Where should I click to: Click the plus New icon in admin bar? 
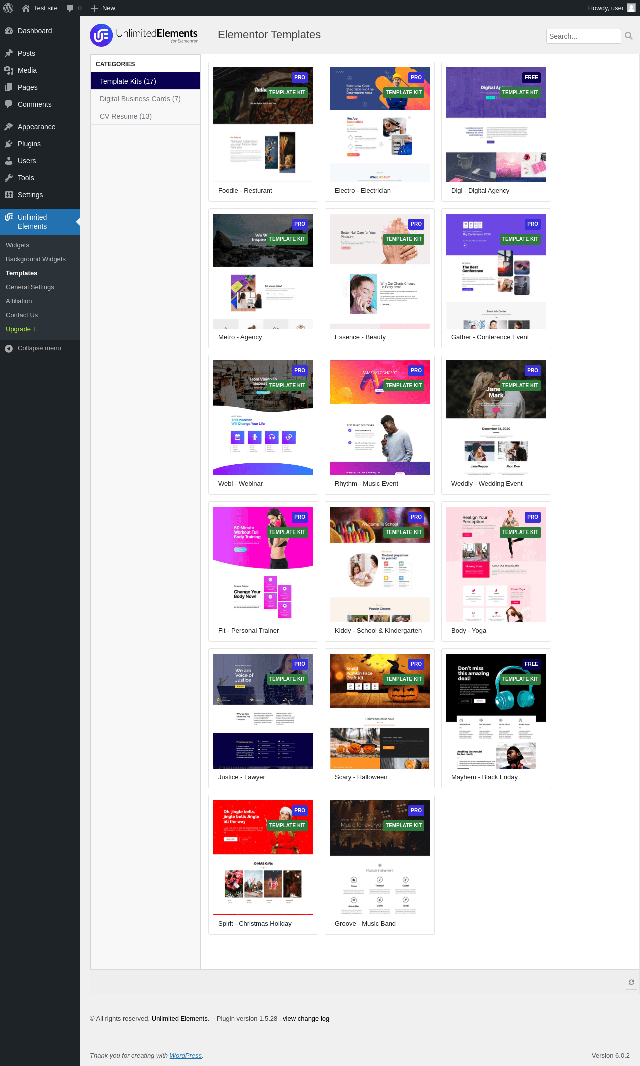[x=94, y=8]
